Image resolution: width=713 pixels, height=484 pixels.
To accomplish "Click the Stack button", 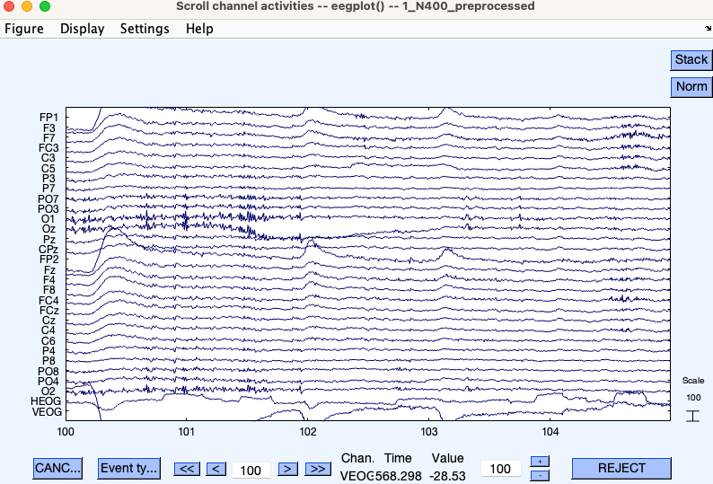I will [x=691, y=59].
